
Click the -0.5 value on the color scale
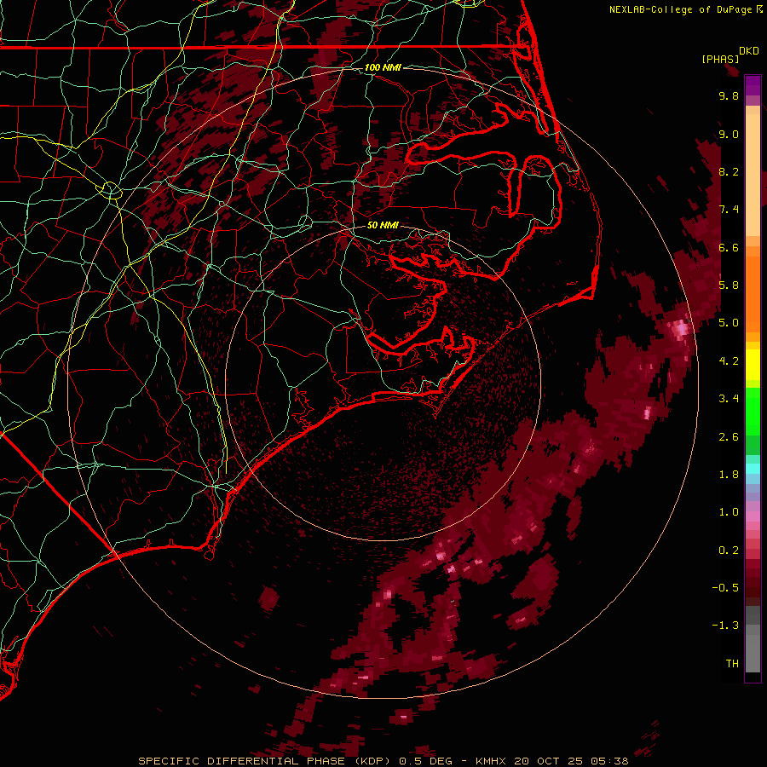coord(725,588)
